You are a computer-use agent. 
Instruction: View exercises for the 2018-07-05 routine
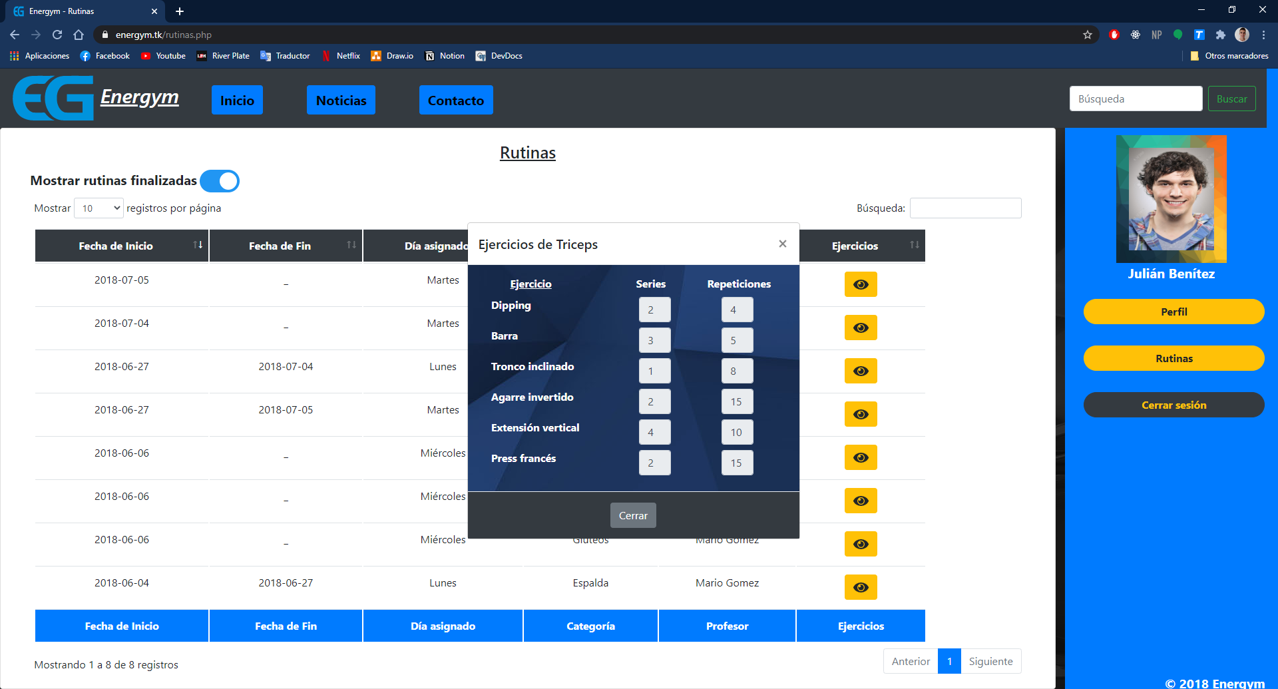click(x=861, y=284)
